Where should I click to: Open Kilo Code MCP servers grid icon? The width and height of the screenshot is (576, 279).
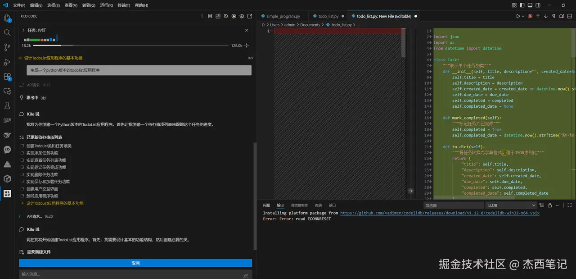(218, 16)
